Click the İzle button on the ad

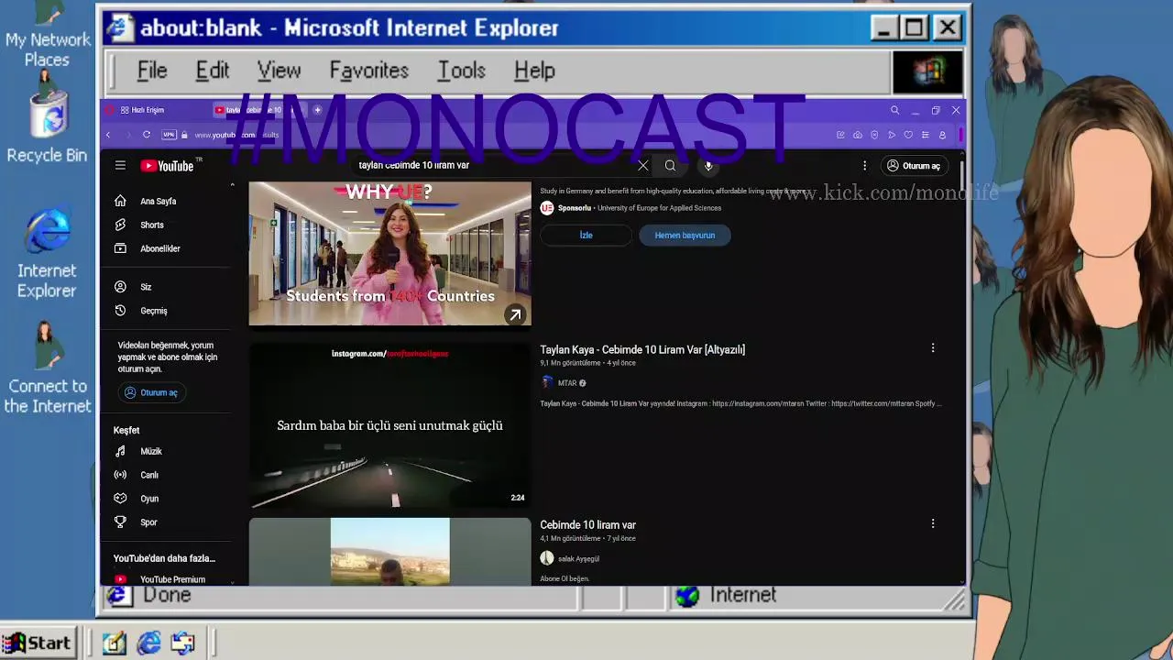(586, 236)
